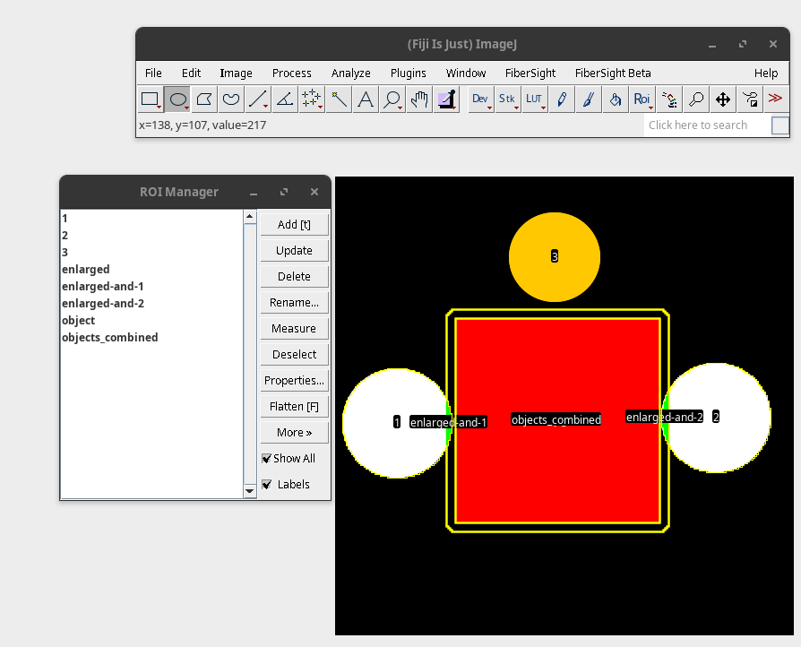Select the Text tool

point(365,99)
